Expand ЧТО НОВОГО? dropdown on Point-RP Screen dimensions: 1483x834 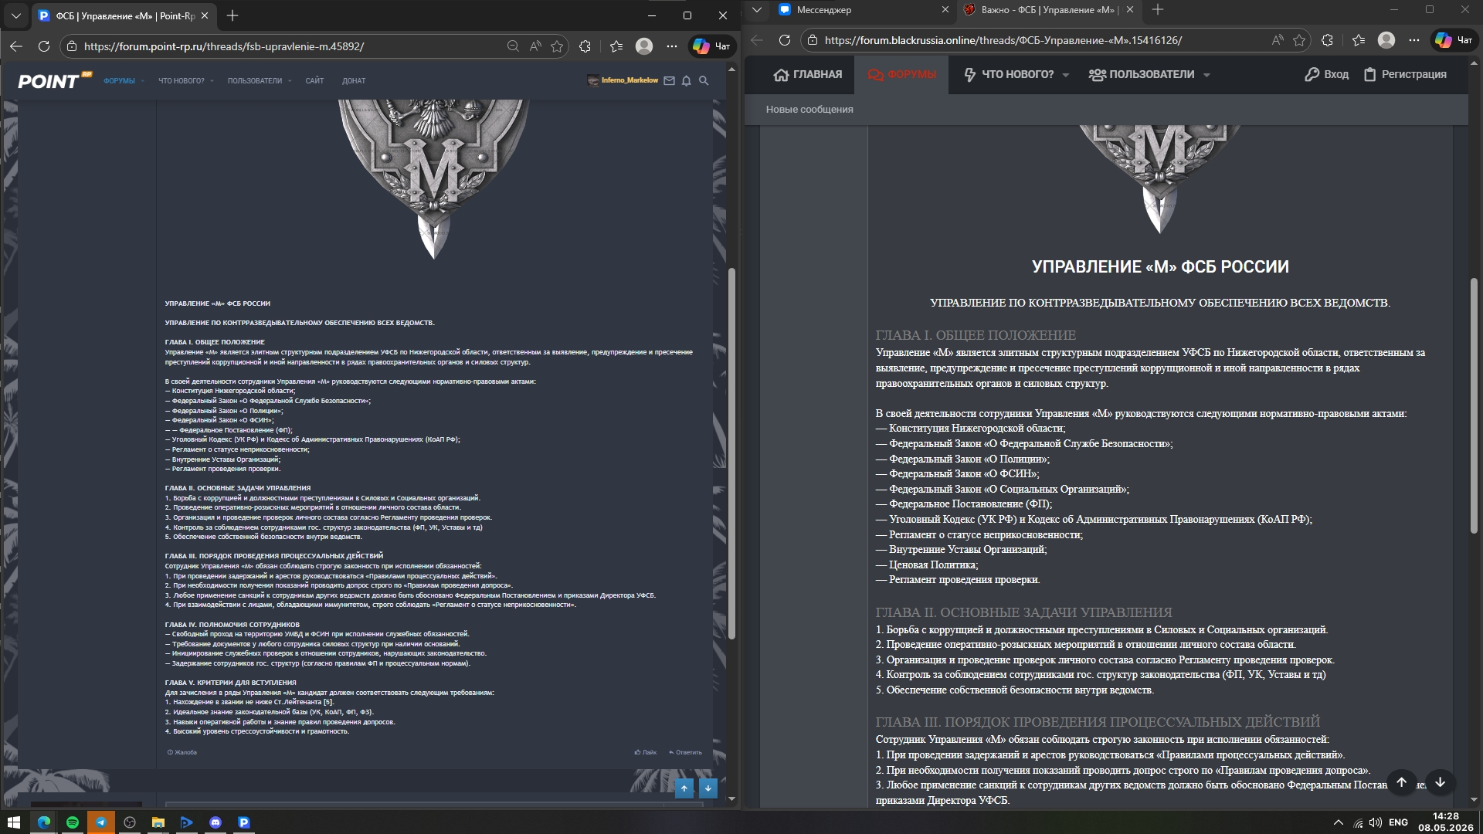(x=212, y=81)
